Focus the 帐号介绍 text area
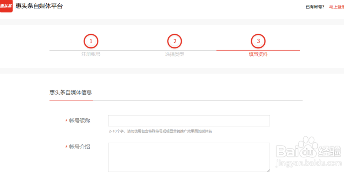The width and height of the screenshot is (344, 173). tap(189, 157)
